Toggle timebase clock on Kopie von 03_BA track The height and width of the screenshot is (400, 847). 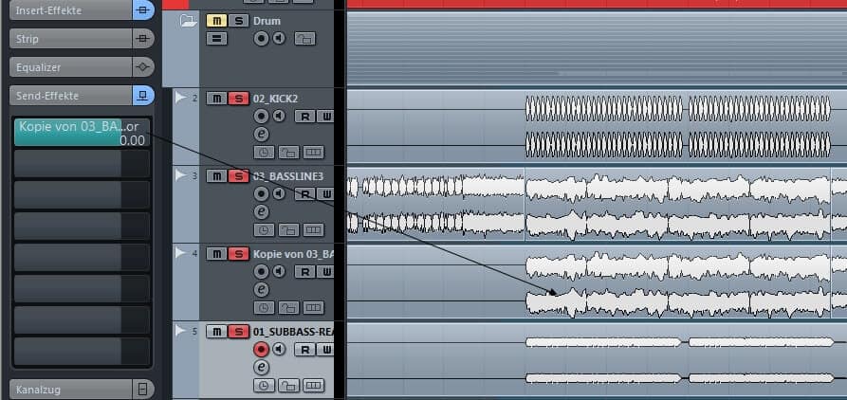pos(264,308)
